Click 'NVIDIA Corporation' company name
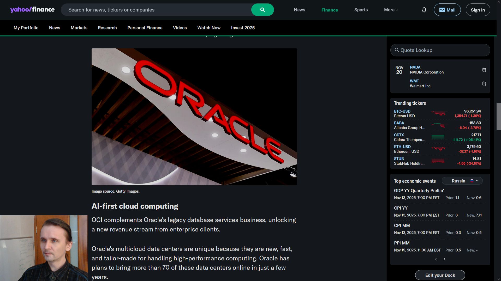Image resolution: width=501 pixels, height=281 pixels. tap(427, 72)
